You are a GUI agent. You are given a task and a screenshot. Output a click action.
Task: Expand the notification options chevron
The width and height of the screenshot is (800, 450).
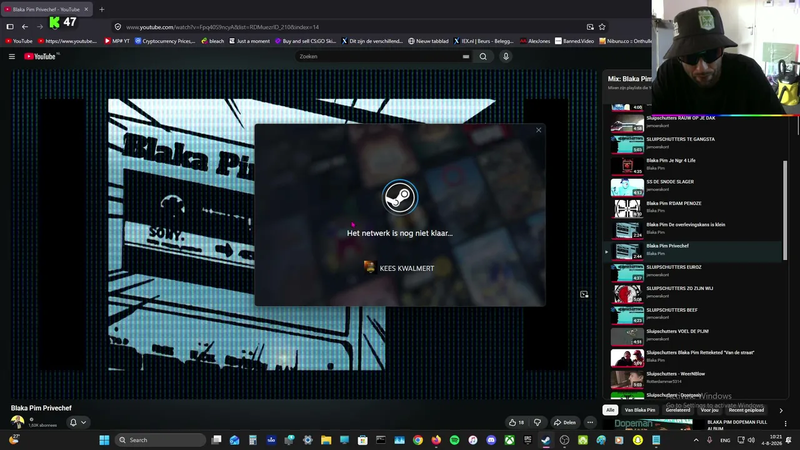(83, 422)
